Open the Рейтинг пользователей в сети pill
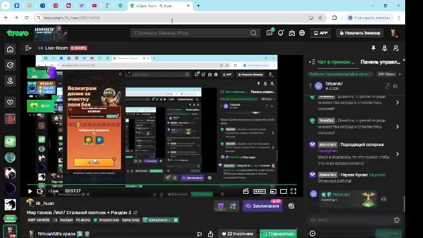Viewport: 423px width, 238px height. tap(340, 74)
